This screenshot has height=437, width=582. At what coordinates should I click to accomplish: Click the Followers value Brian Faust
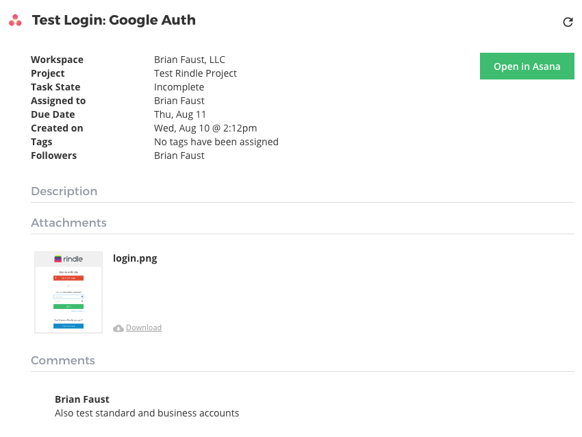coord(179,156)
